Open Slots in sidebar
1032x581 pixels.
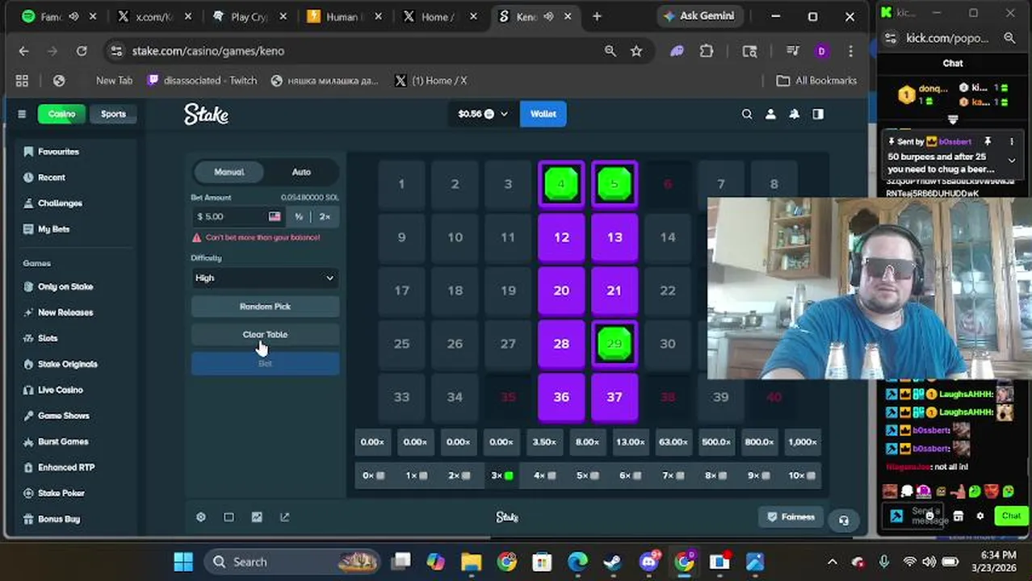pos(48,338)
